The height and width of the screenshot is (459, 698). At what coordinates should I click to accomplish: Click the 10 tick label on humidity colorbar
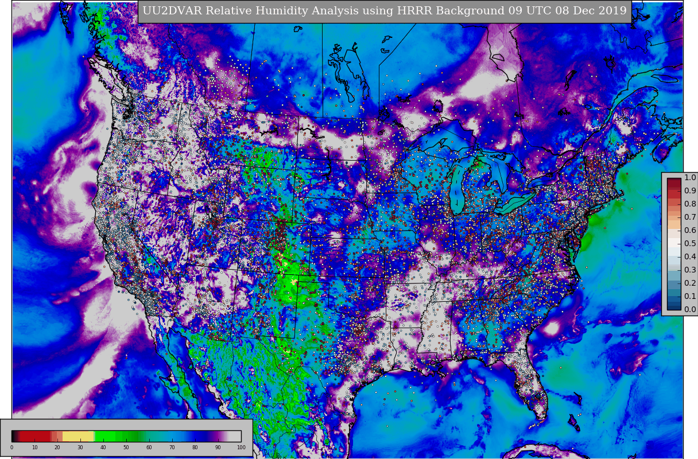pos(34,448)
